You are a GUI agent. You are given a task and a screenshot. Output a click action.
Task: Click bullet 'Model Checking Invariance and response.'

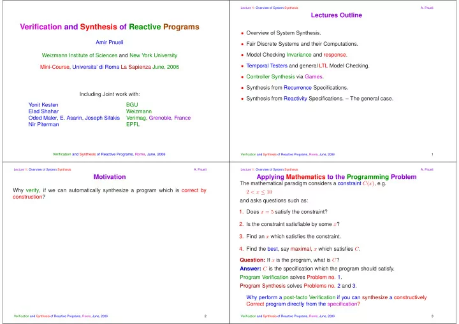[296, 55]
